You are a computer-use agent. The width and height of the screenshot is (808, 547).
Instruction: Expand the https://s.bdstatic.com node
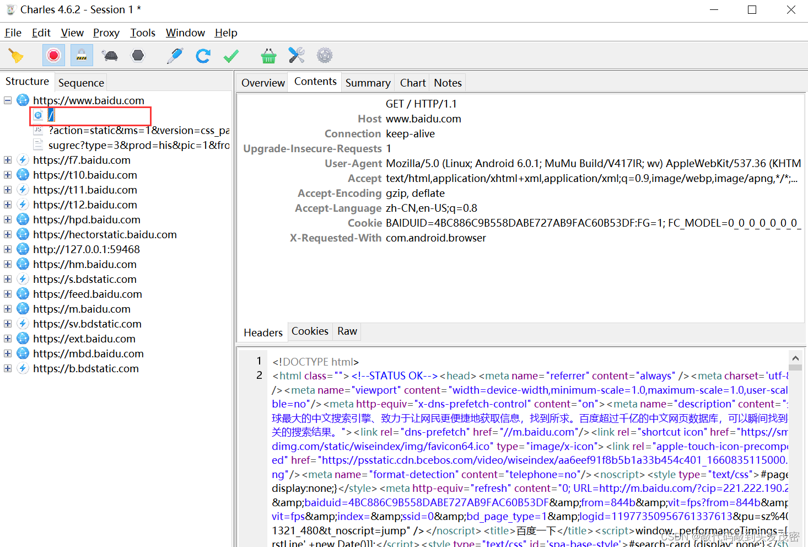click(8, 279)
